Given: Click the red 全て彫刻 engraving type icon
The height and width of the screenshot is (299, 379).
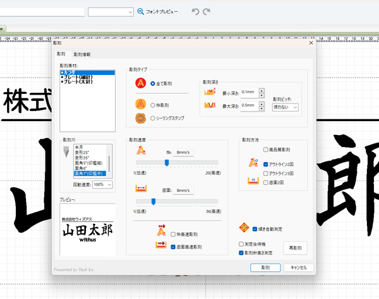Looking at the screenshot, I should [141, 83].
